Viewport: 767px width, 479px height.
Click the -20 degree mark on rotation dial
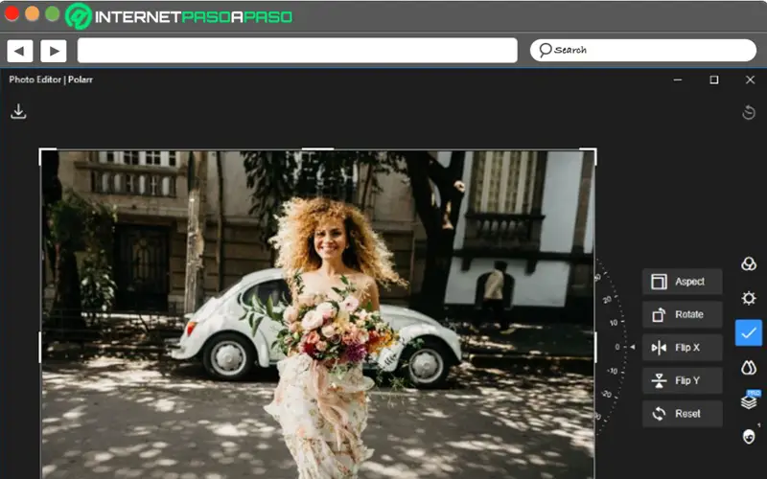[607, 394]
